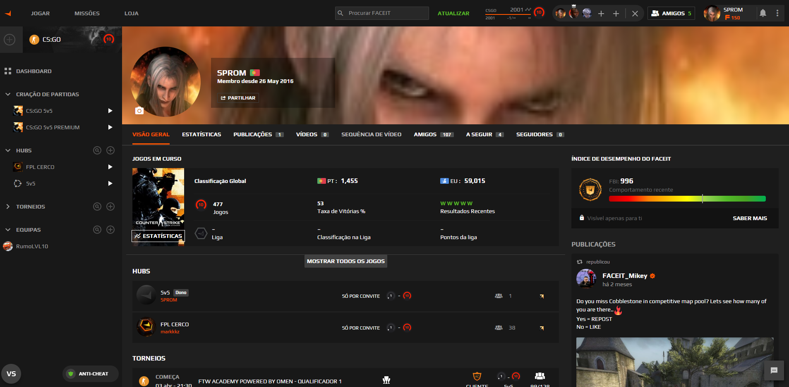Open the Sequência de Vídeo tab

pos(371,135)
